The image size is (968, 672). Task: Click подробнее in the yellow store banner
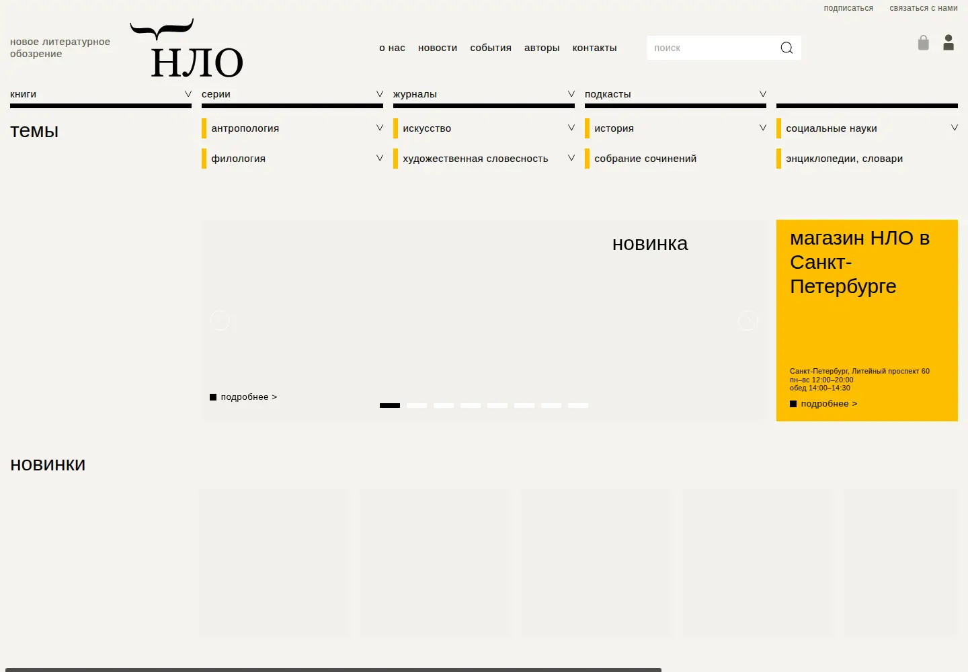point(823,404)
